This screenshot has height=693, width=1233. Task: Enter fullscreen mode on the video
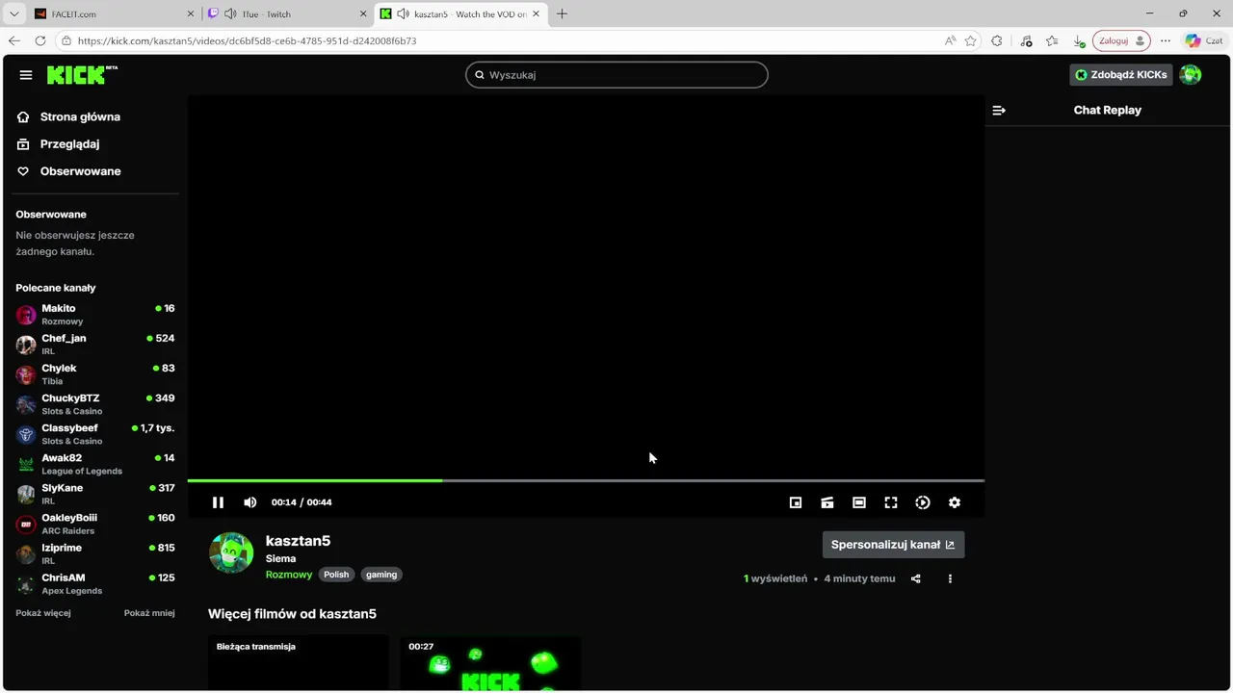coord(891,502)
